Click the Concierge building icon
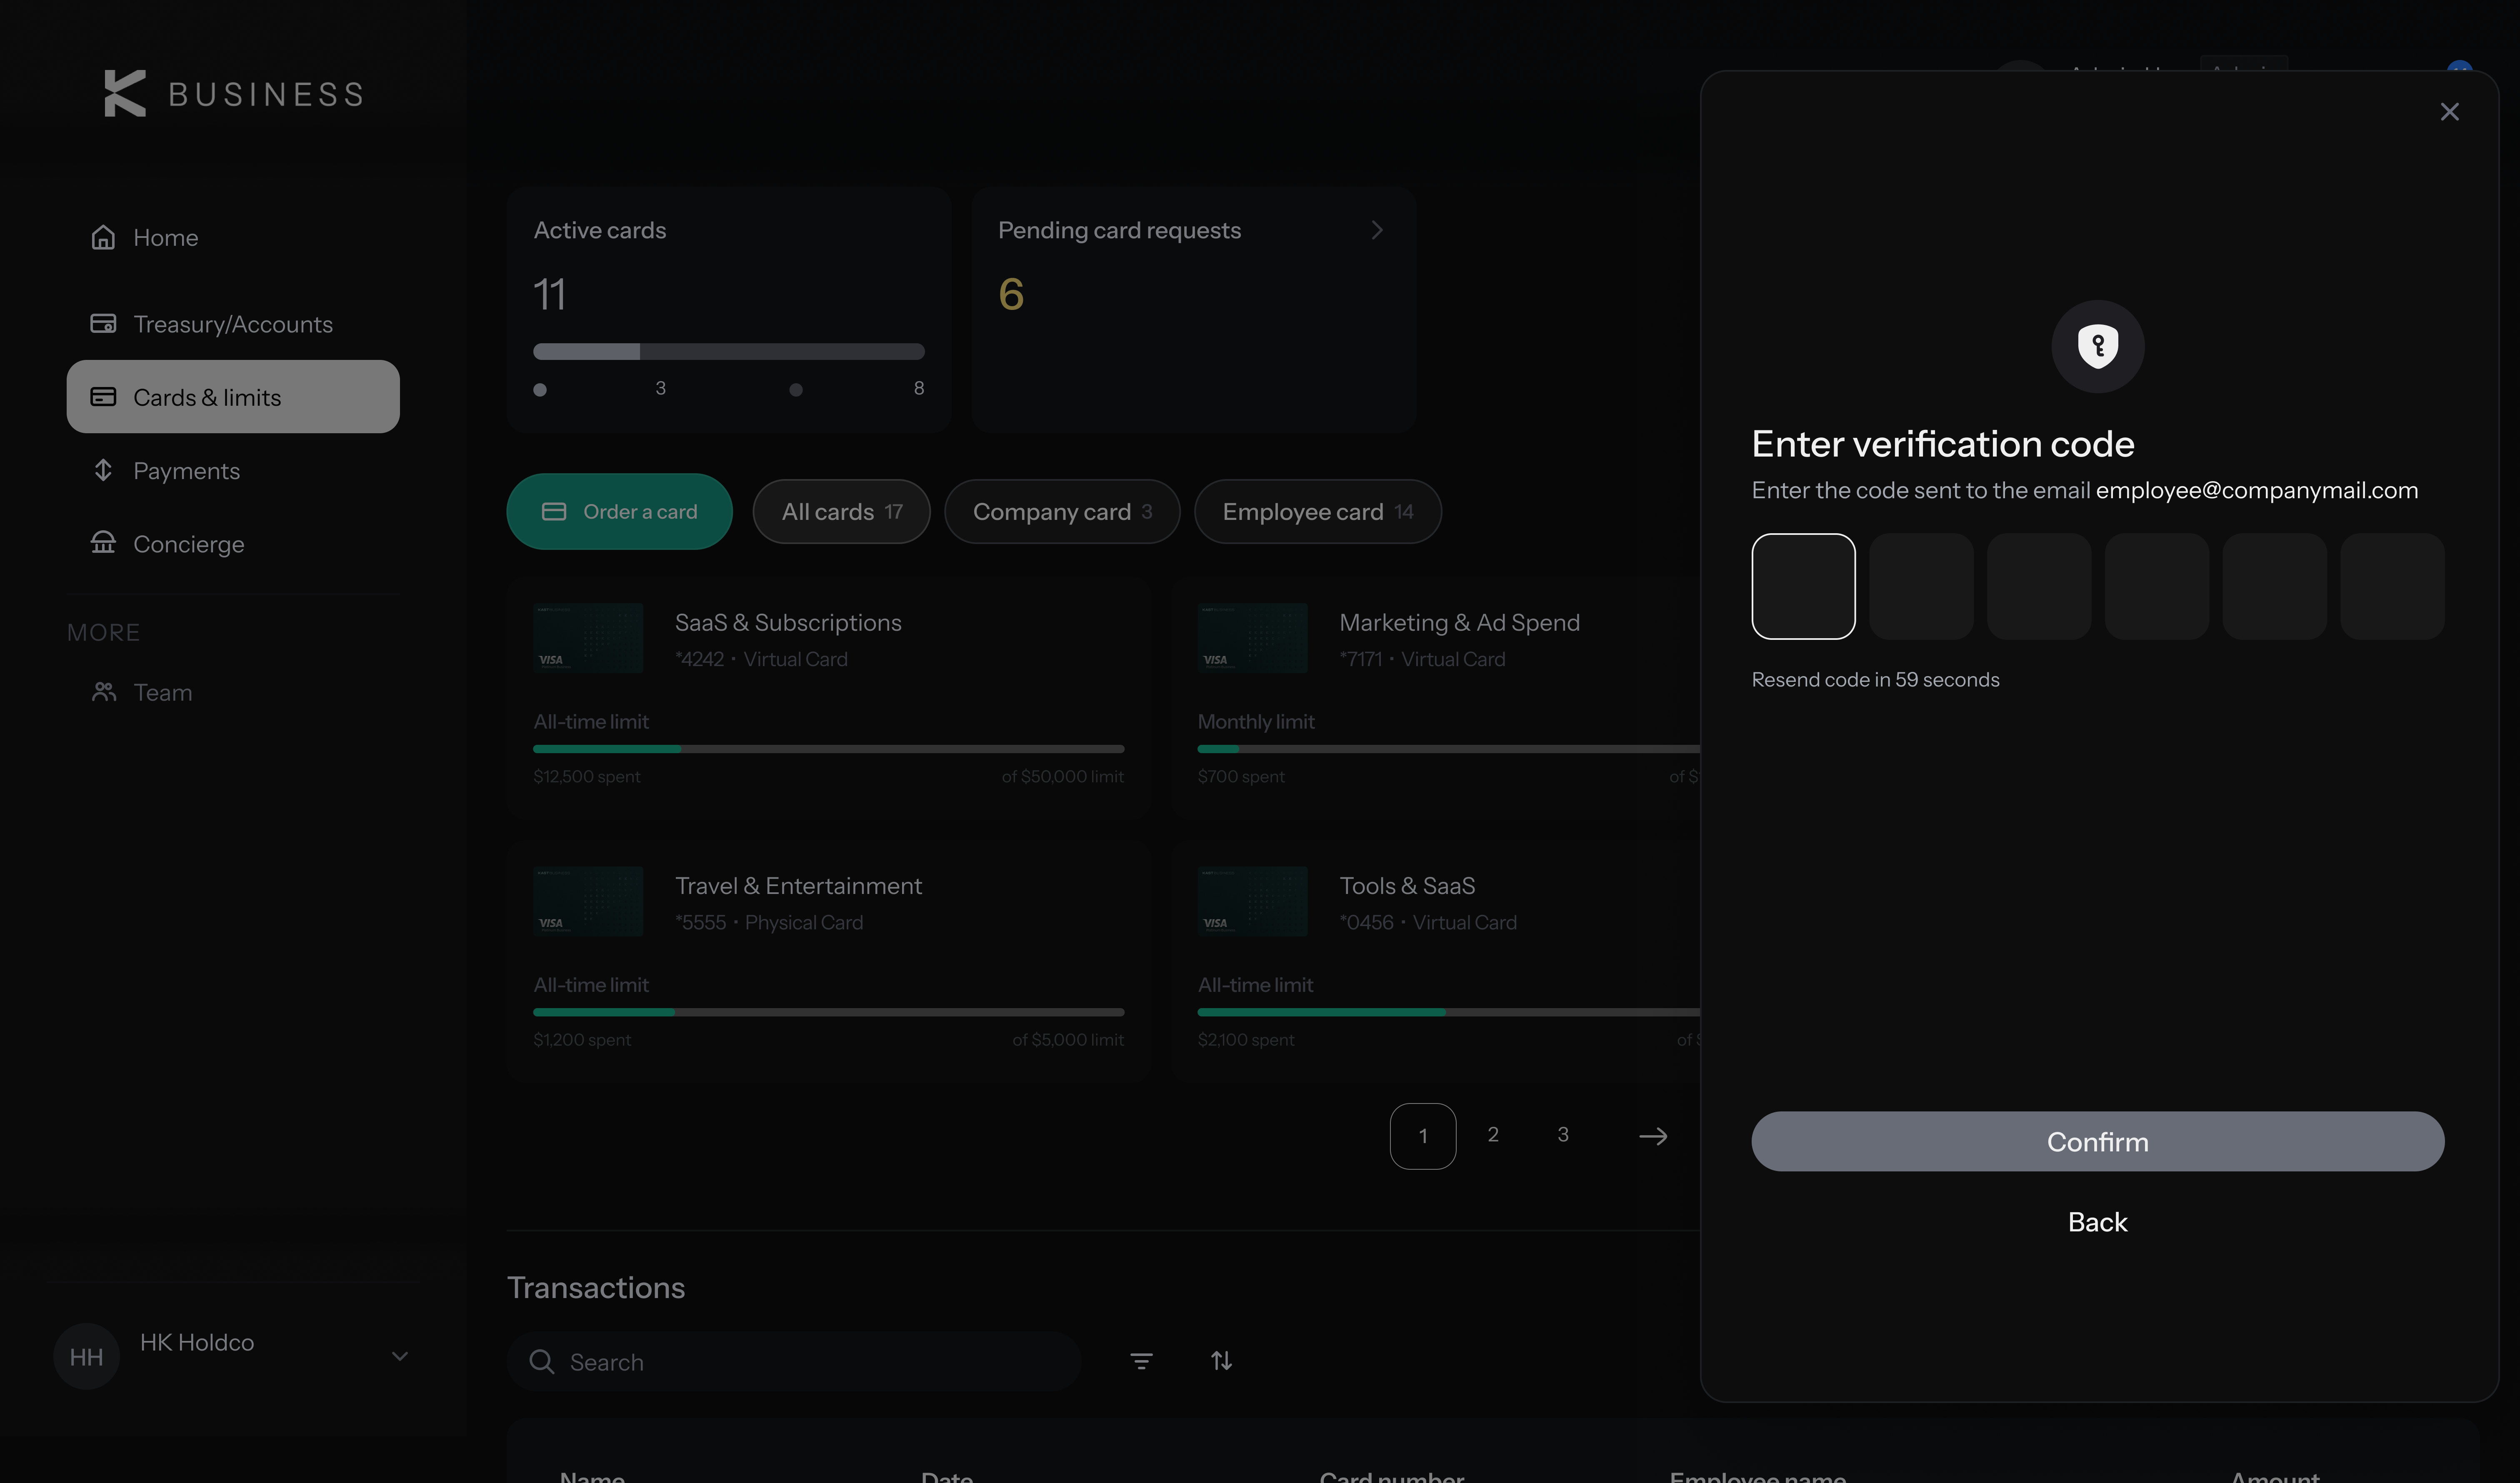 click(x=103, y=543)
